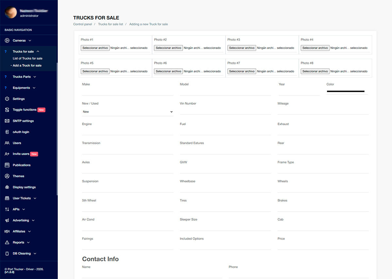Select Add a Truck for sale item

pos(27,66)
